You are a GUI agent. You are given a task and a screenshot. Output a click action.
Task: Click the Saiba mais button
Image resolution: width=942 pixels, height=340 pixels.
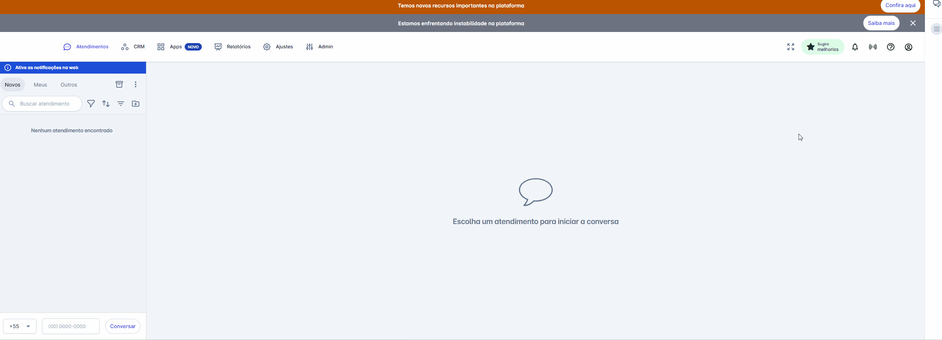click(881, 23)
